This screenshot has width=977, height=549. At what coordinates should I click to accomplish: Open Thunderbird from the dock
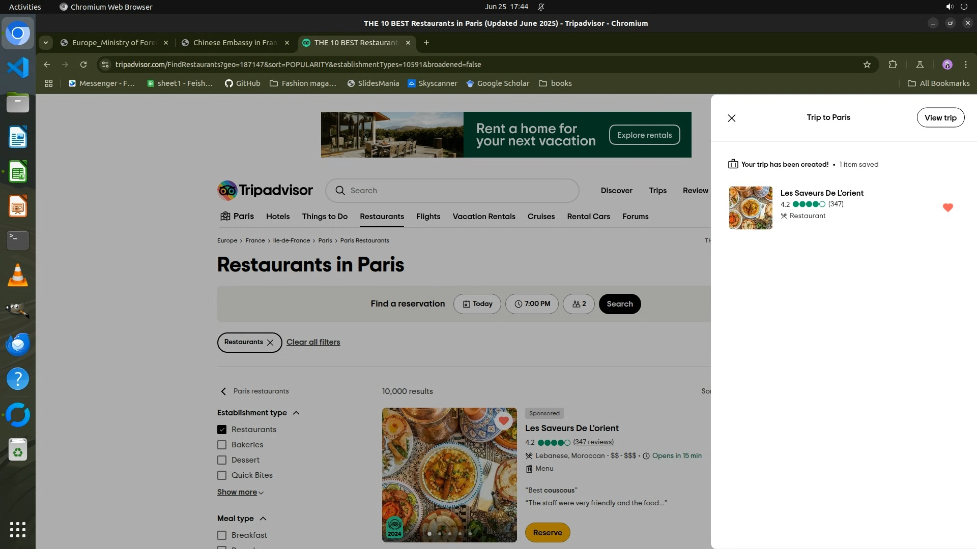point(18,345)
